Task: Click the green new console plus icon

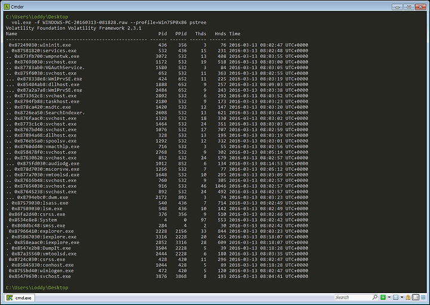Action: [383, 297]
